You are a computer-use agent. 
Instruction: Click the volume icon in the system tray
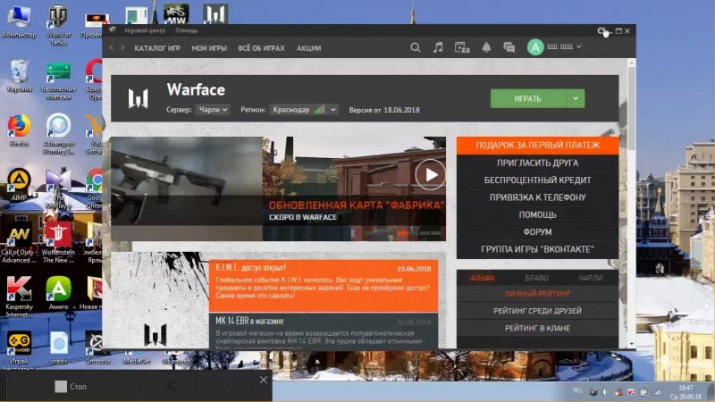[x=606, y=392]
